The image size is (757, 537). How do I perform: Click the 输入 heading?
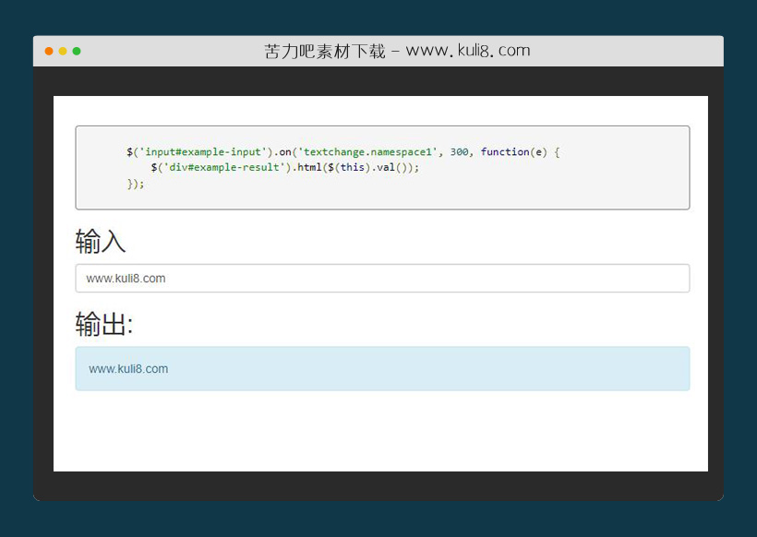[101, 242]
